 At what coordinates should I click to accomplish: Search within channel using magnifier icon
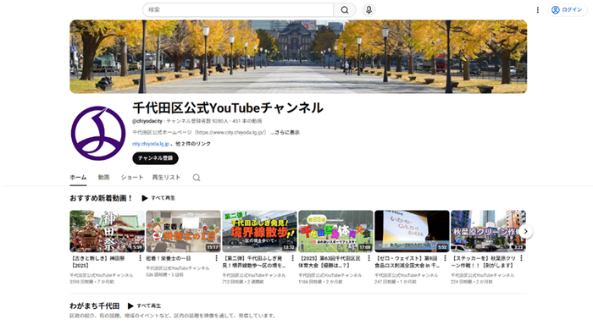[197, 178]
